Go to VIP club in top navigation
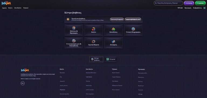207x98 pixels. [180, 8]
